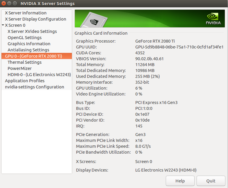Click the GPU chip image in banner
The height and width of the screenshot is (188, 228).
coord(94,20)
